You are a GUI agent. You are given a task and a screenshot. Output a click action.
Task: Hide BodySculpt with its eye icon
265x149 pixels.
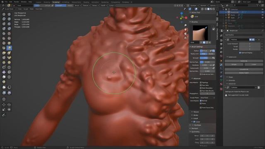tap(263, 12)
